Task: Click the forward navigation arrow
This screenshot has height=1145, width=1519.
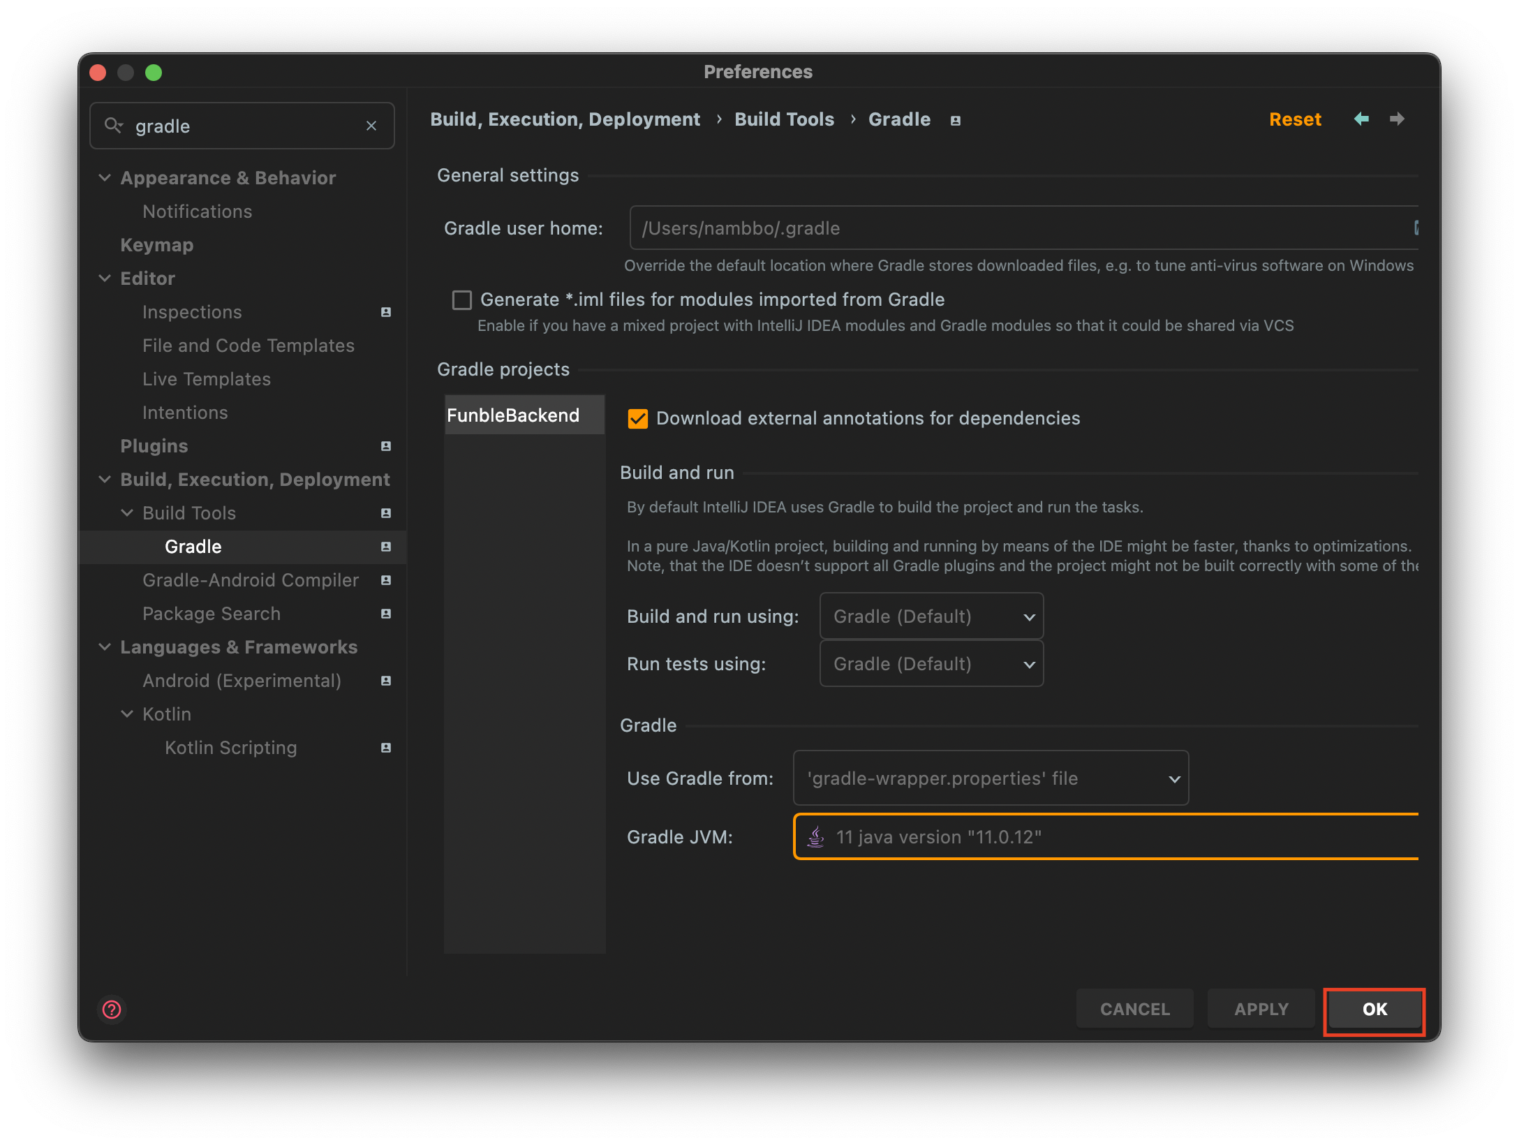Action: [1397, 119]
